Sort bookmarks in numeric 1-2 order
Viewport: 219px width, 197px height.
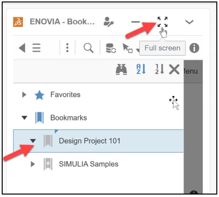159,69
